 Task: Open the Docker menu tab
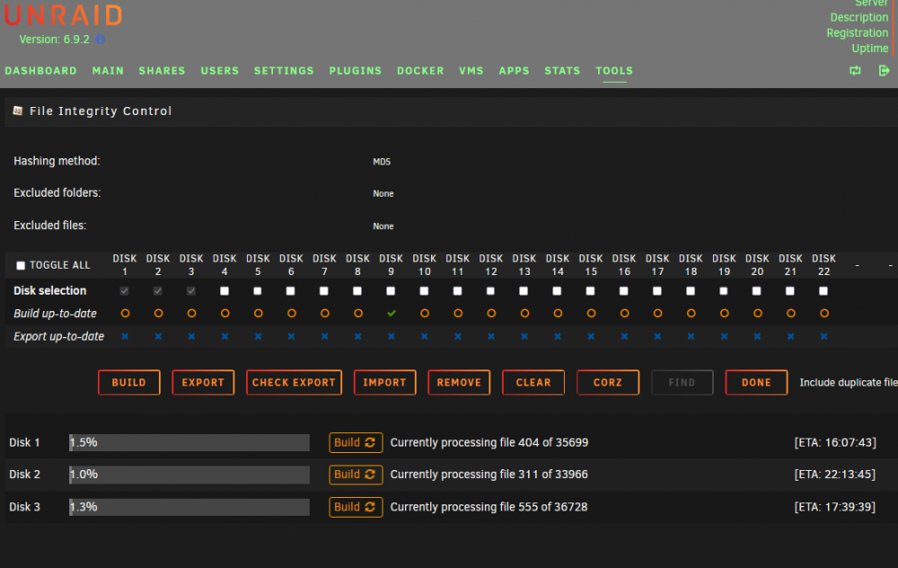(x=420, y=70)
